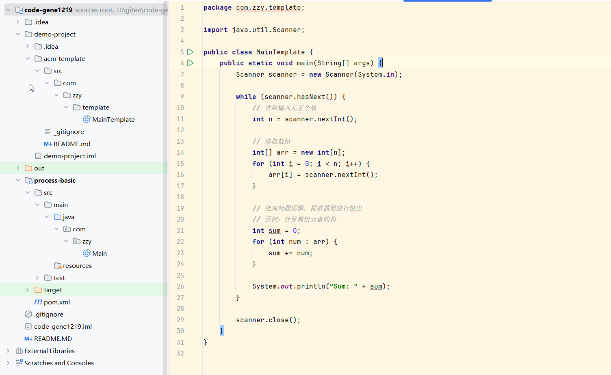The height and width of the screenshot is (375, 611).
Task: Select the java sources root folder
Action: coord(64,217)
